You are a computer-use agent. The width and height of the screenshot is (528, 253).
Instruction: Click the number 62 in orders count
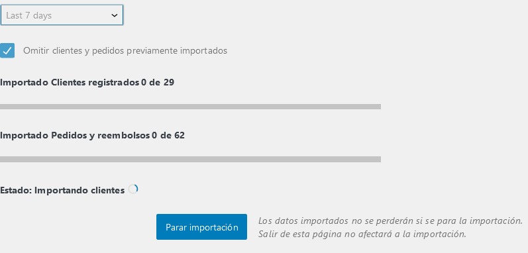[x=180, y=136]
